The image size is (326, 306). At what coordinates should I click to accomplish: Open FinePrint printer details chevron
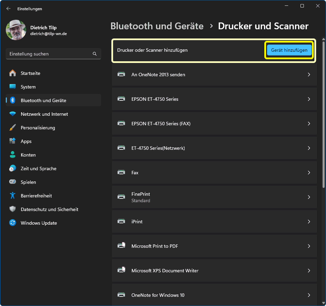pos(309,197)
